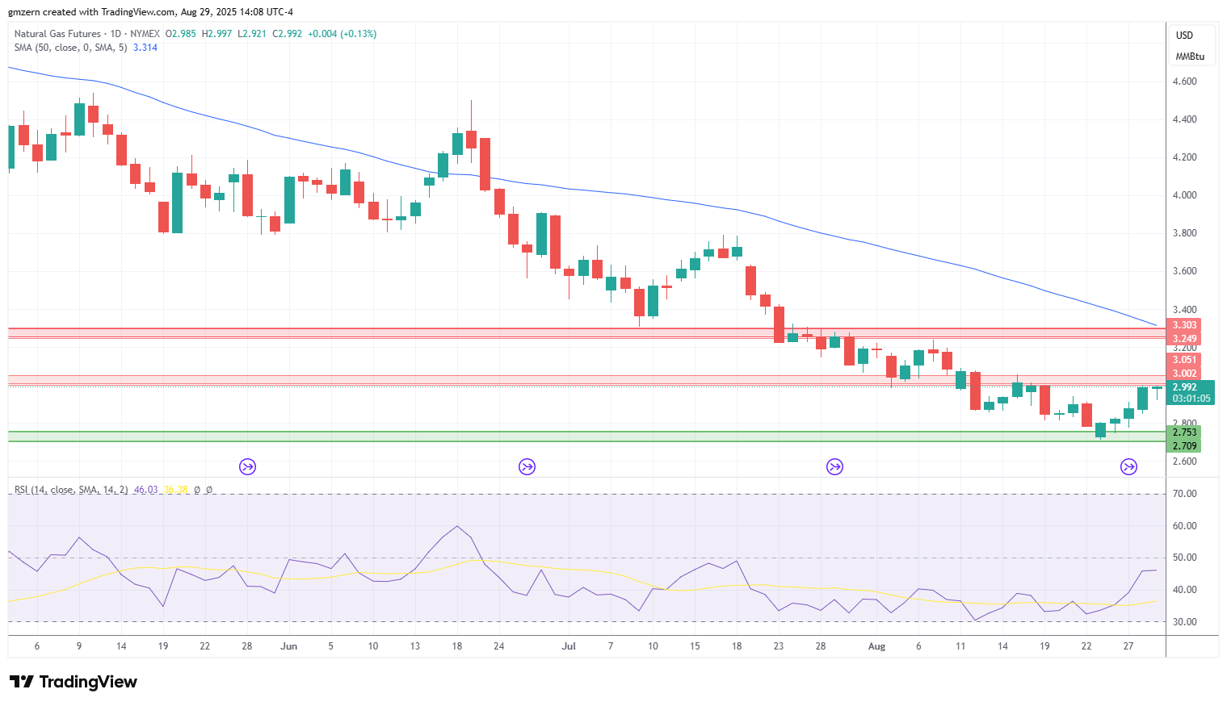This screenshot has height=706, width=1227.
Task: Click the Natural Gas Futures symbol title
Action: click(x=57, y=34)
